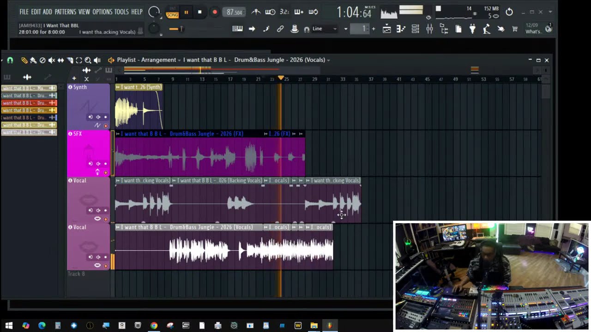The image size is (591, 332).
Task: Click the 87.504 tempo field
Action: (x=234, y=12)
